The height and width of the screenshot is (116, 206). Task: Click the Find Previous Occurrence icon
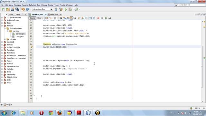[64, 18]
